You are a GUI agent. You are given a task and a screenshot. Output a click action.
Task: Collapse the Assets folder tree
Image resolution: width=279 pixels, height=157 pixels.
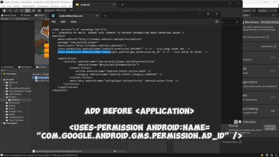click(x=2, y=79)
